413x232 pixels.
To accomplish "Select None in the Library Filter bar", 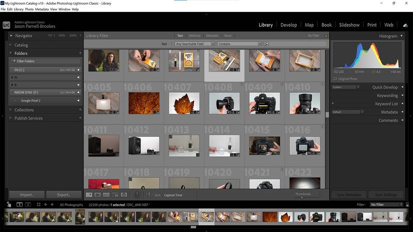I will click(x=228, y=36).
